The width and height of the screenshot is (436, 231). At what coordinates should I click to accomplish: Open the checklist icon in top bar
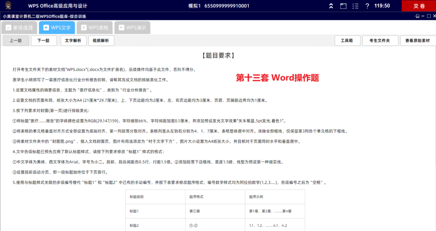pos(355,6)
